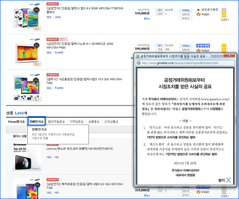239x199 pixels.
Task: Click crown 파워딜러 icon in 599,000원 row
Action: (x=198, y=50)
